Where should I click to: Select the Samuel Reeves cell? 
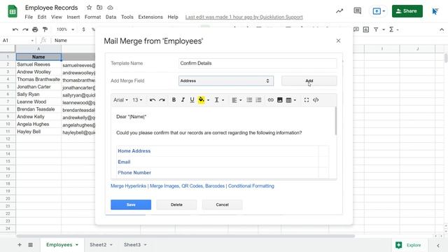coord(38,64)
